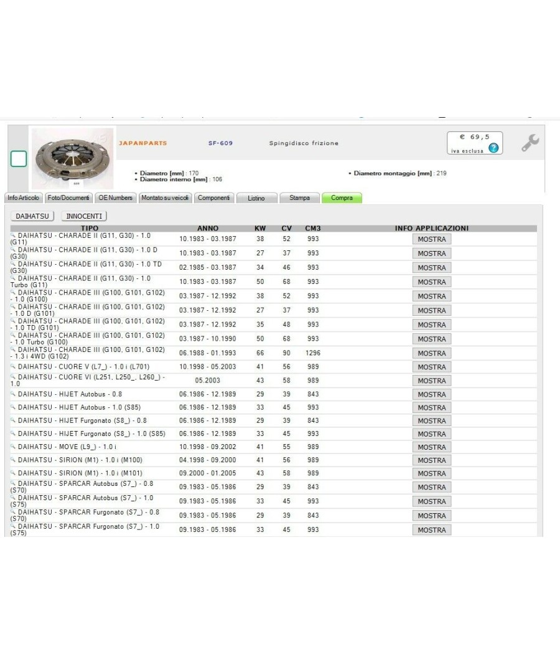Viewport: 560px width, 654px height.
Task: Click MOSTRA for MOVE (L9_) 1.0 i
Action: point(432,447)
